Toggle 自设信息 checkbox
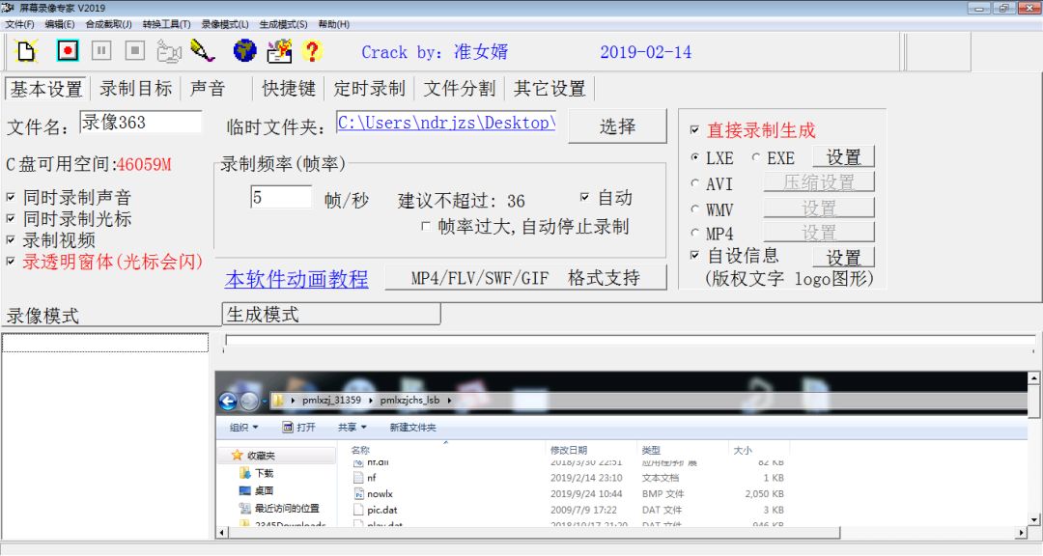This screenshot has height=556, width=1043. [694, 255]
